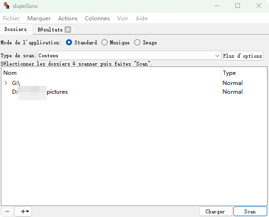Expand the G:\ folder tree entry
Image resolution: width=269 pixels, height=217 pixels.
pyautogui.click(x=6, y=83)
